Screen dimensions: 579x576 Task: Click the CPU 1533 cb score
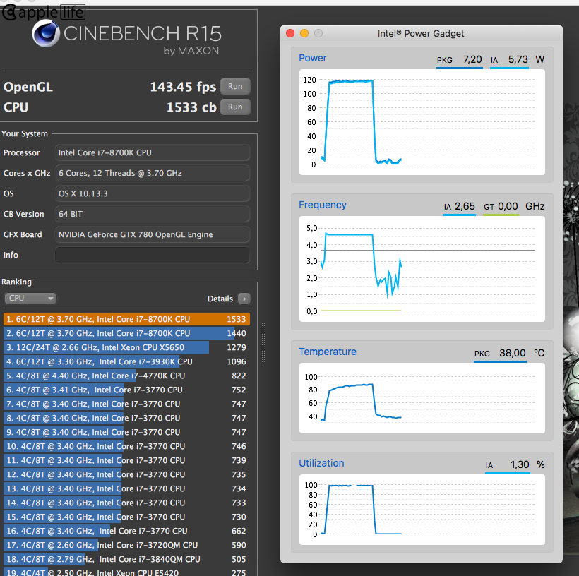tap(191, 107)
